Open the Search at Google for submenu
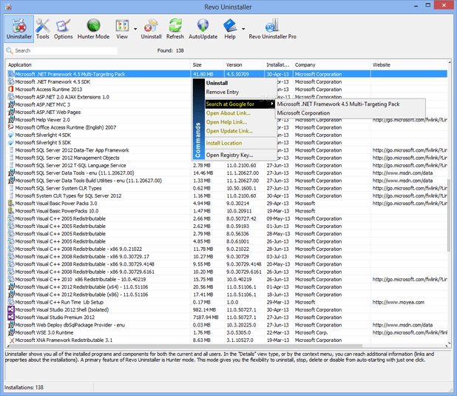 [240, 104]
